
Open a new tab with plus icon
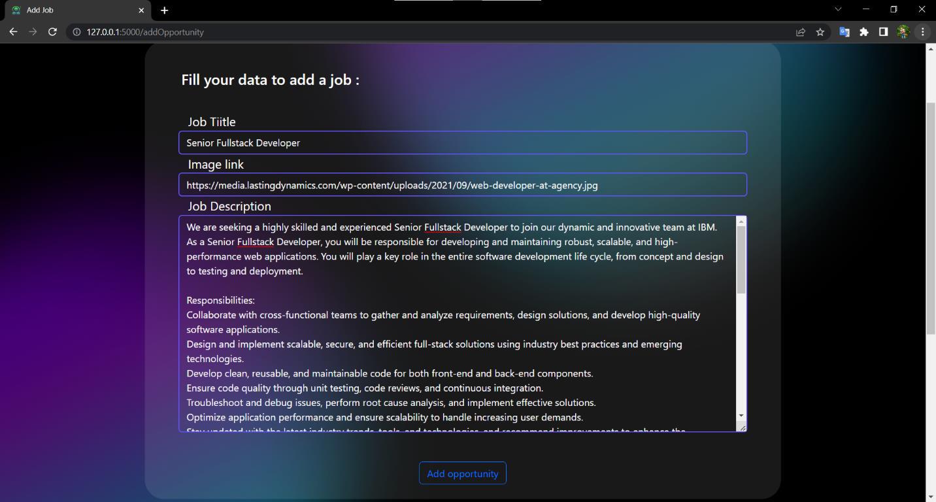pyautogui.click(x=164, y=10)
